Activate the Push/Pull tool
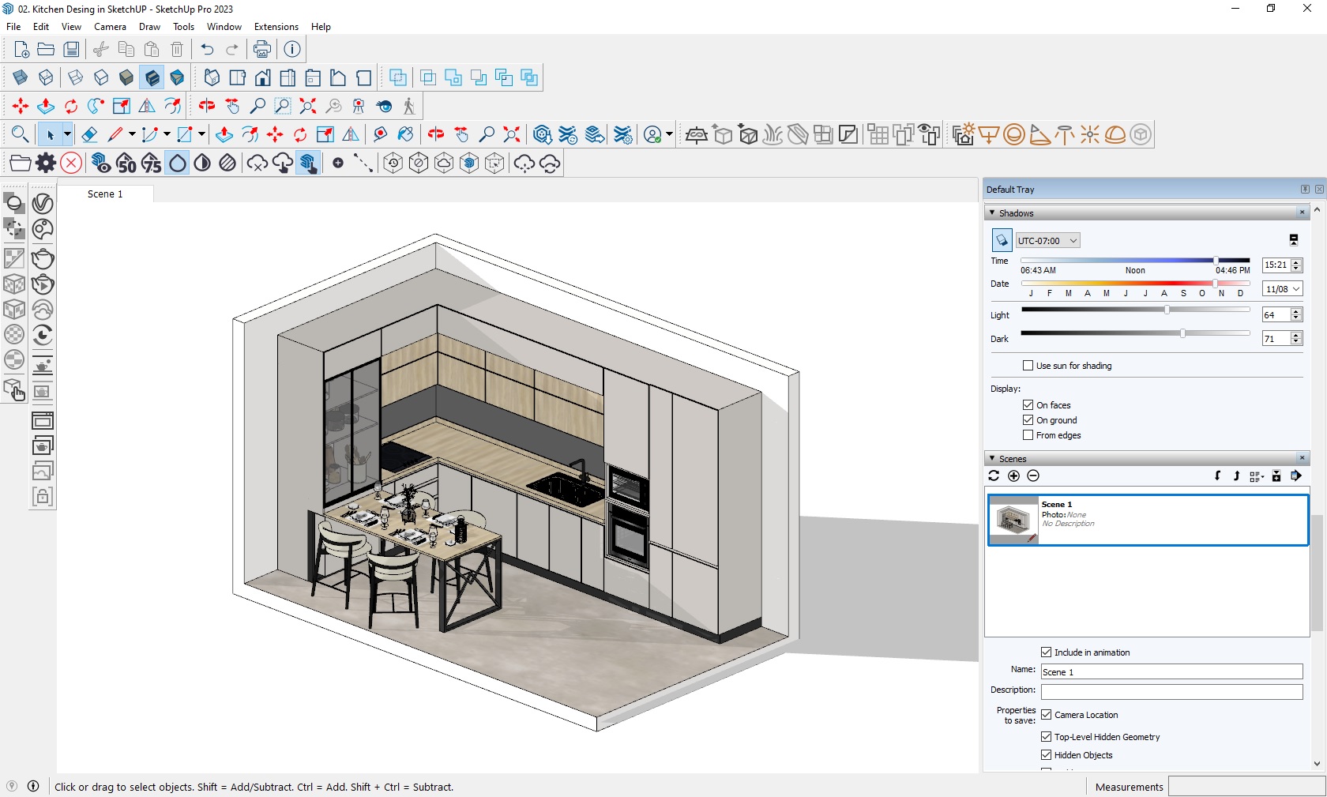Viewport: 1327px width, 797px height. tap(224, 134)
